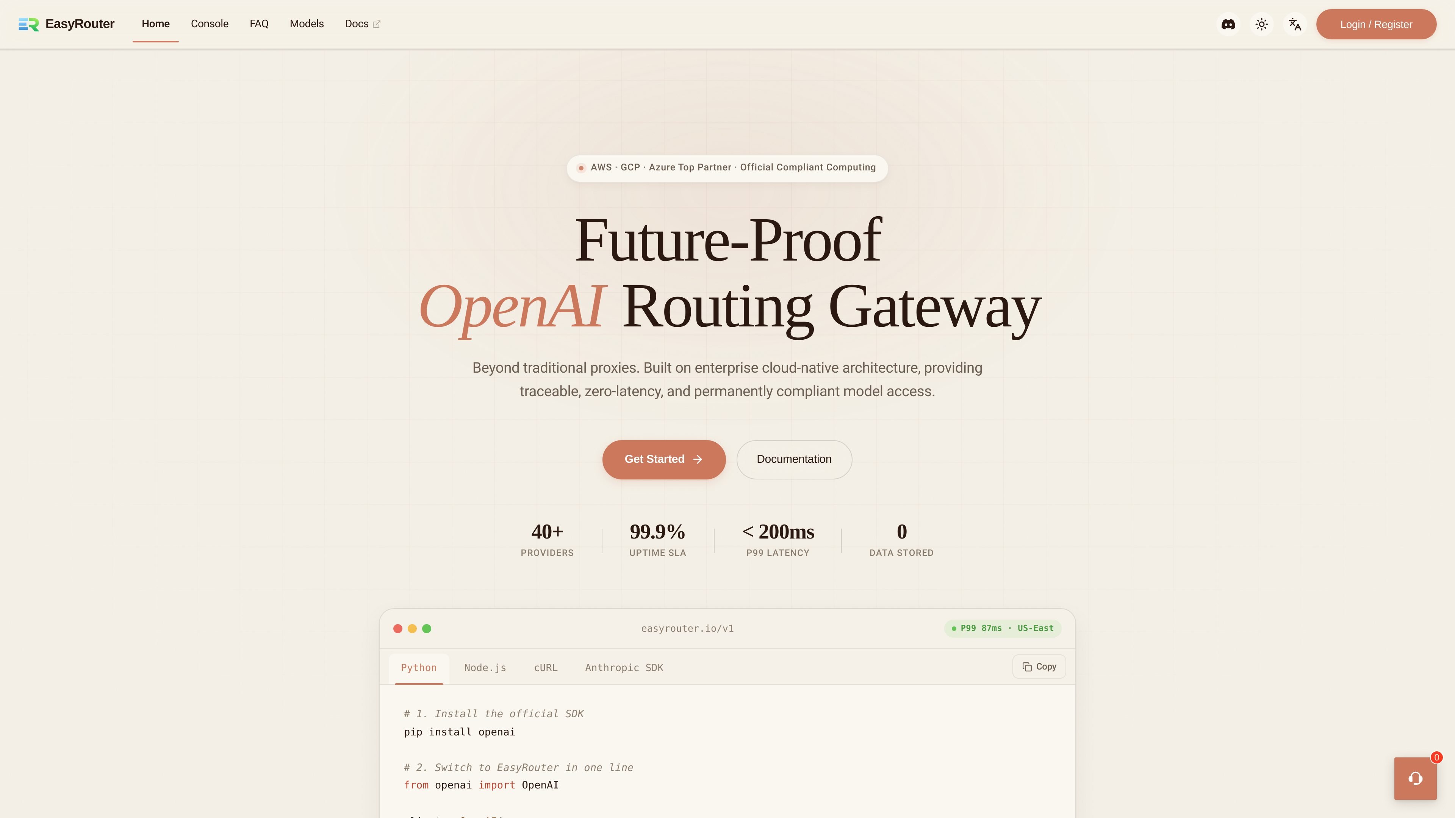Click the 'from openai import OpenAI' line
The width and height of the screenshot is (1455, 818).
pos(481,785)
